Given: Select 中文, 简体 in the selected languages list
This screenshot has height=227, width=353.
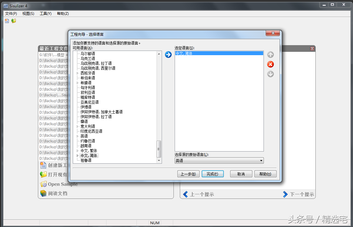Looking at the screenshot, I should click(x=219, y=53).
